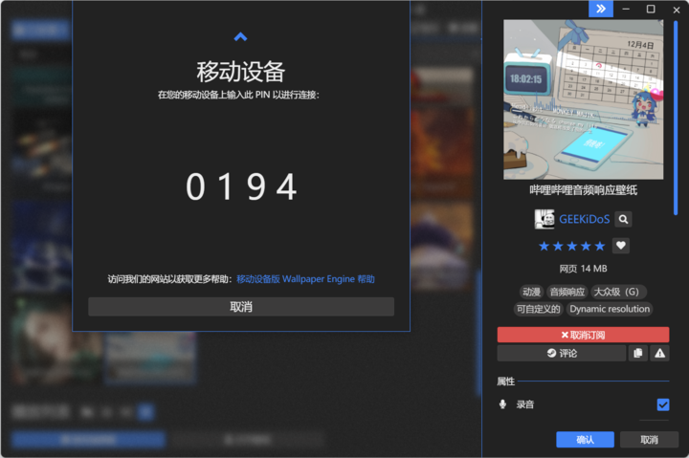Click GEEKiDoS author avatar
Viewport: 689px width, 458px height.
click(544, 219)
